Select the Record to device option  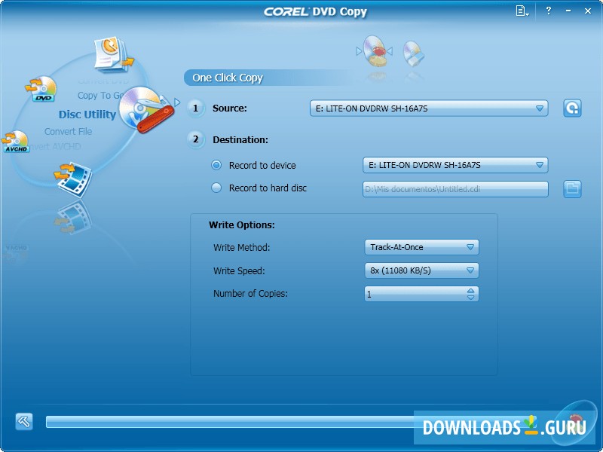(216, 165)
